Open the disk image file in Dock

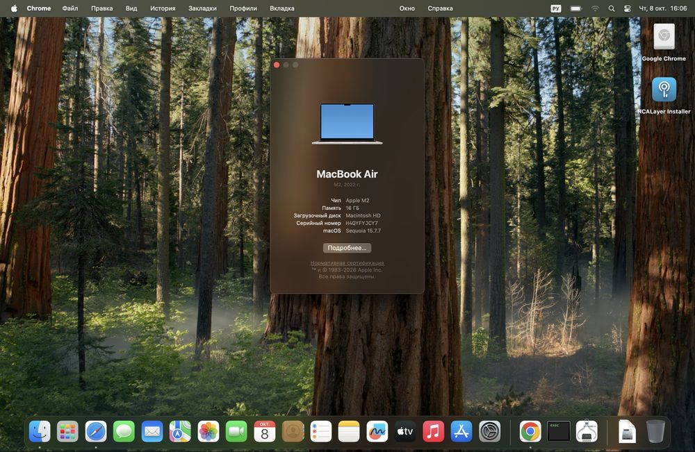(x=627, y=431)
